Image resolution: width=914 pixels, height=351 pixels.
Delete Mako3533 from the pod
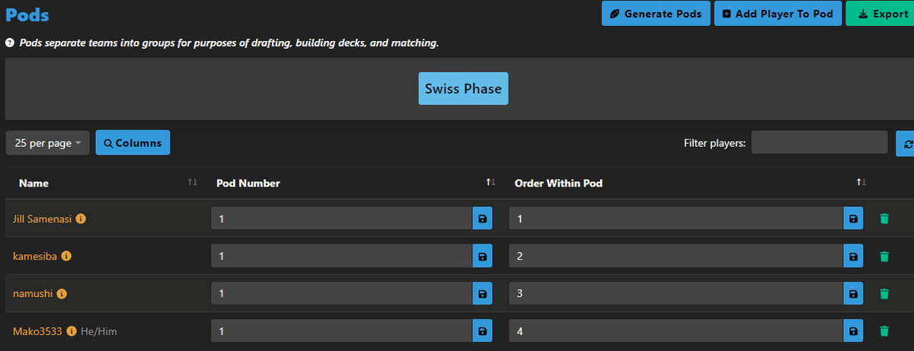[x=884, y=330]
